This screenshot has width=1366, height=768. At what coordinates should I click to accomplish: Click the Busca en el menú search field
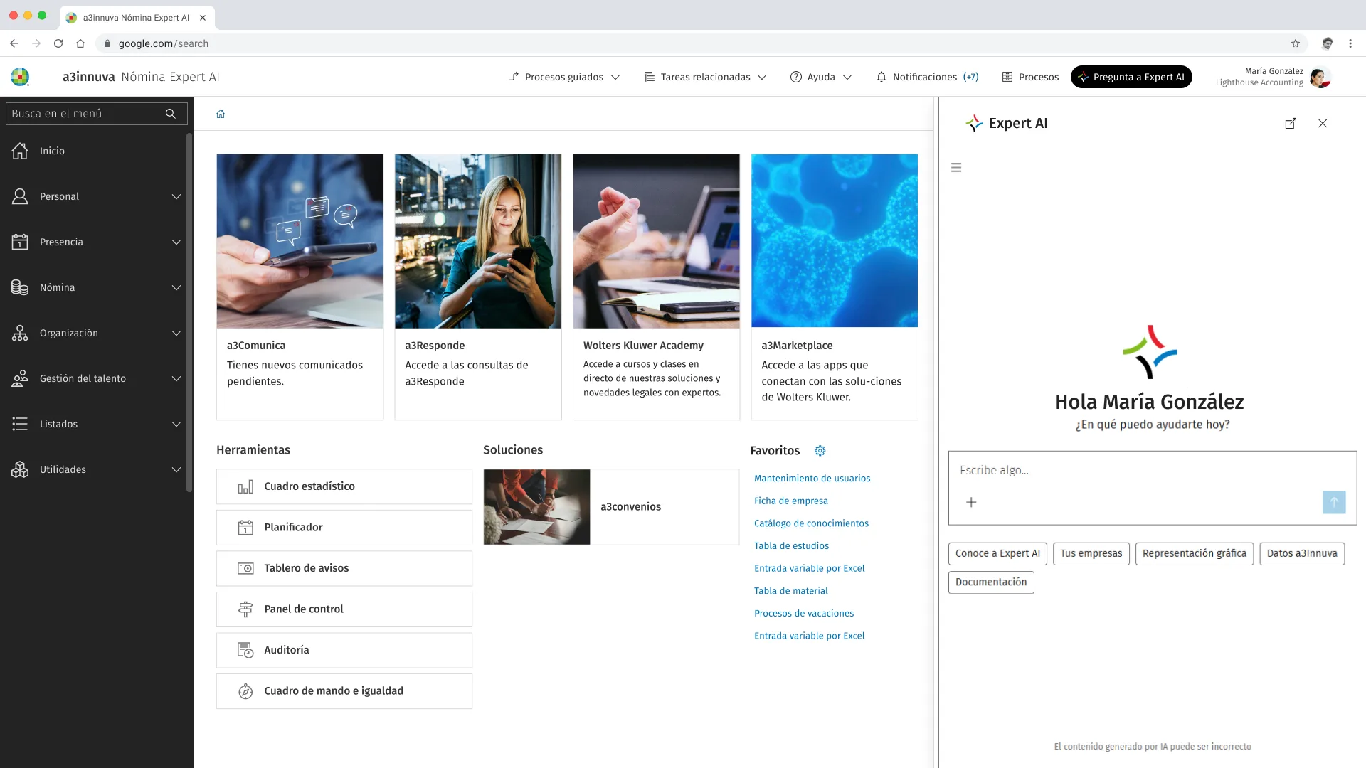pyautogui.click(x=97, y=114)
